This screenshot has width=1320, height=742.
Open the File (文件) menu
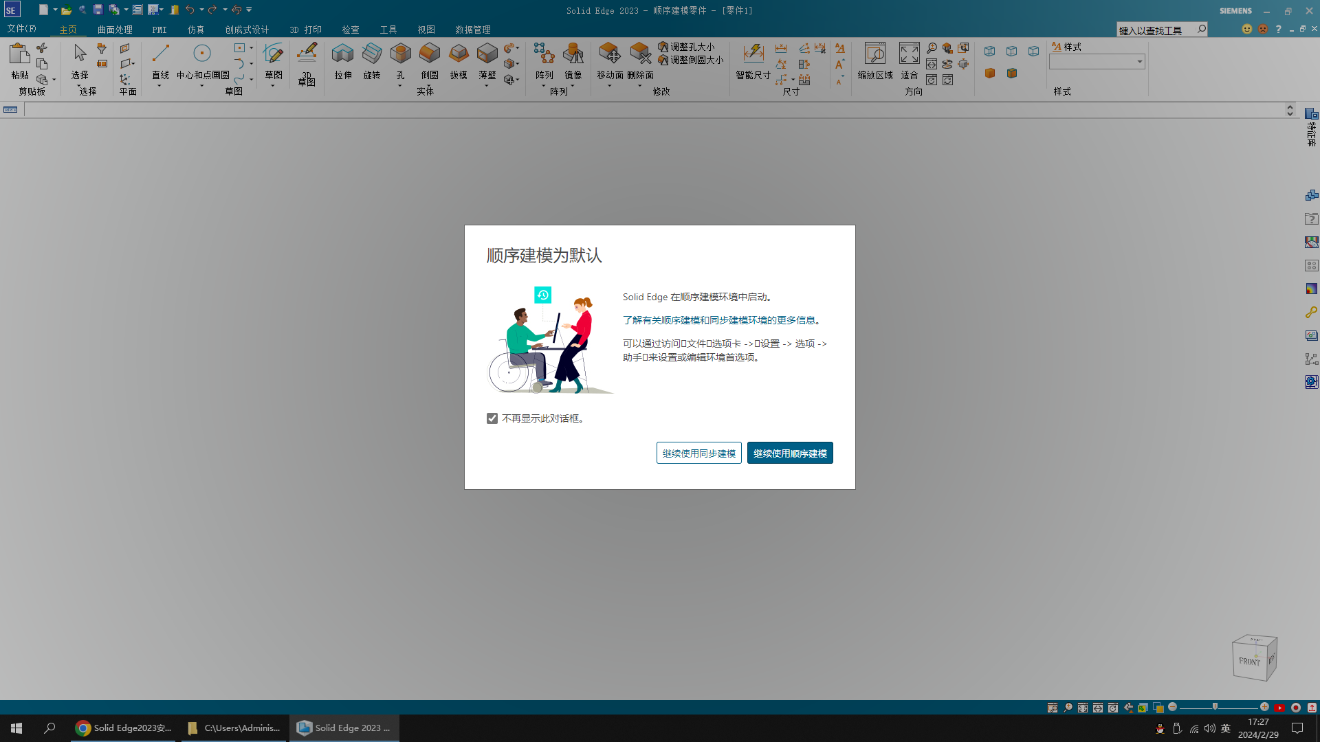tap(21, 29)
